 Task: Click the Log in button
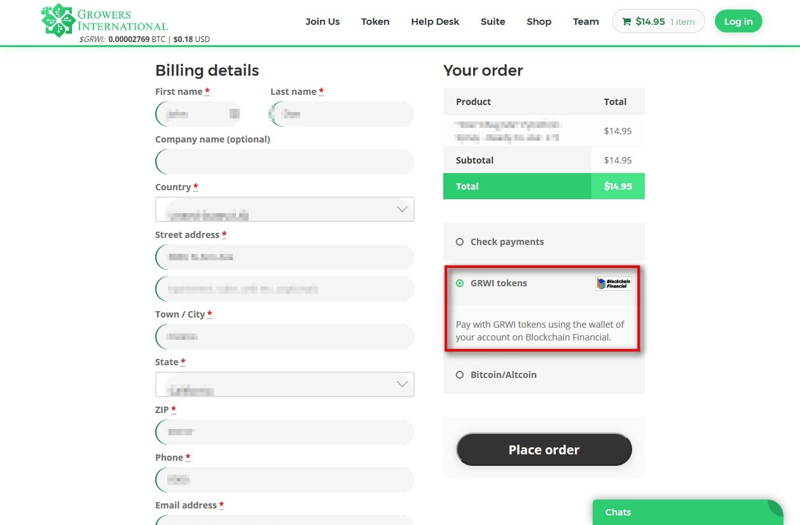point(738,22)
